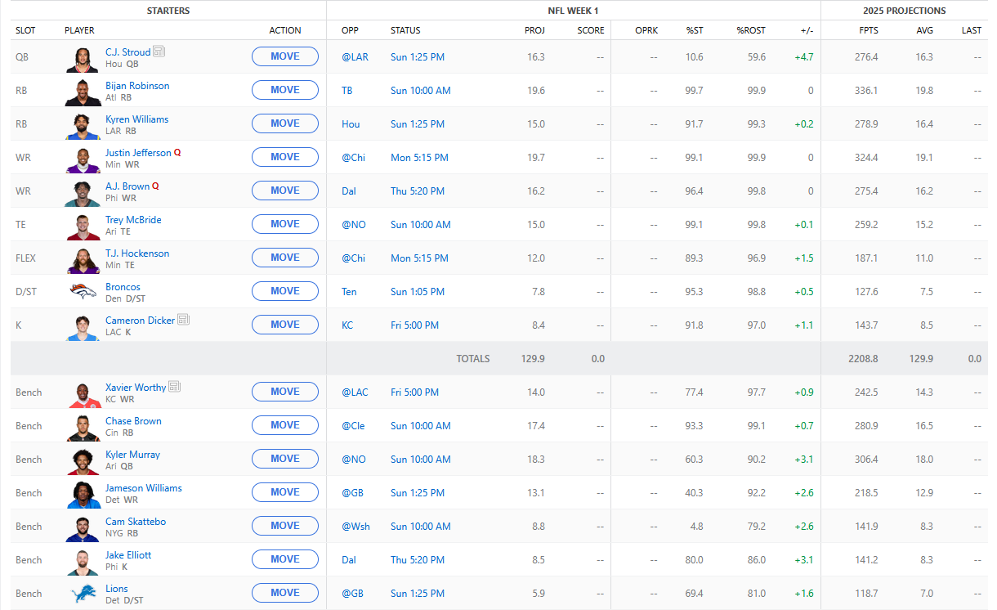Move C.J. Stroud from QB slot
Image resolution: width=997 pixels, height=610 pixels.
[x=285, y=56]
